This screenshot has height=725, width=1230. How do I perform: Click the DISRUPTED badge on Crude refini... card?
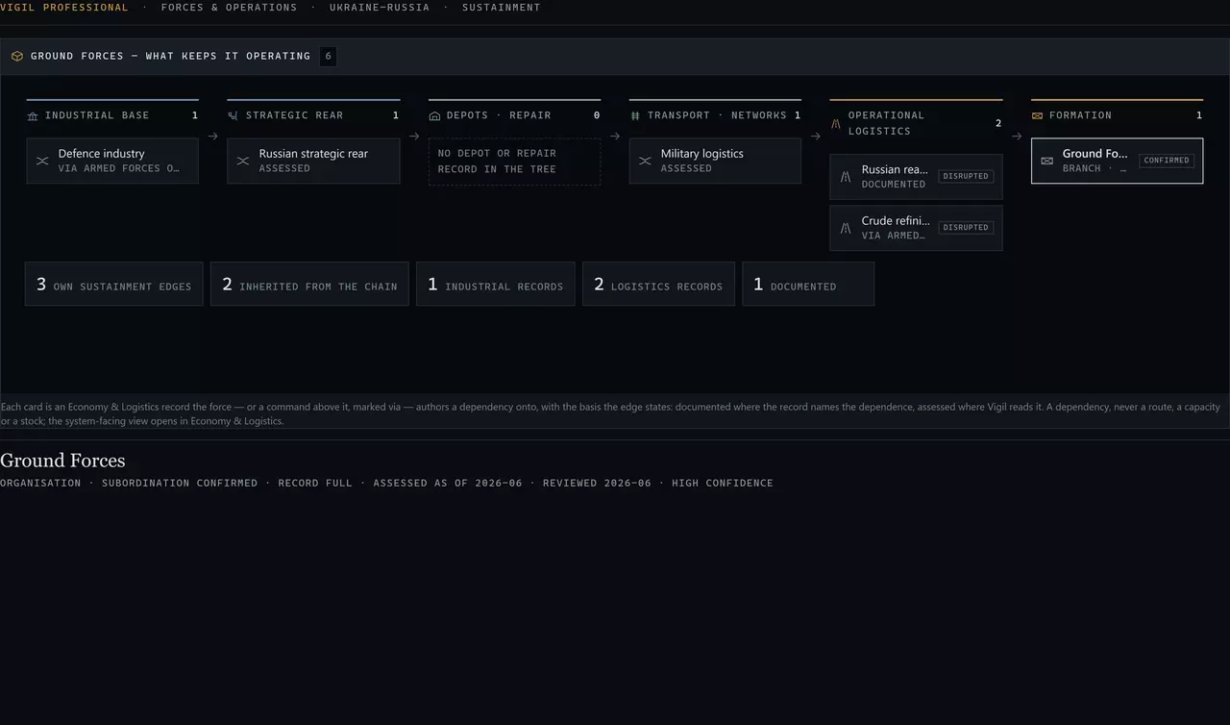[x=966, y=228]
